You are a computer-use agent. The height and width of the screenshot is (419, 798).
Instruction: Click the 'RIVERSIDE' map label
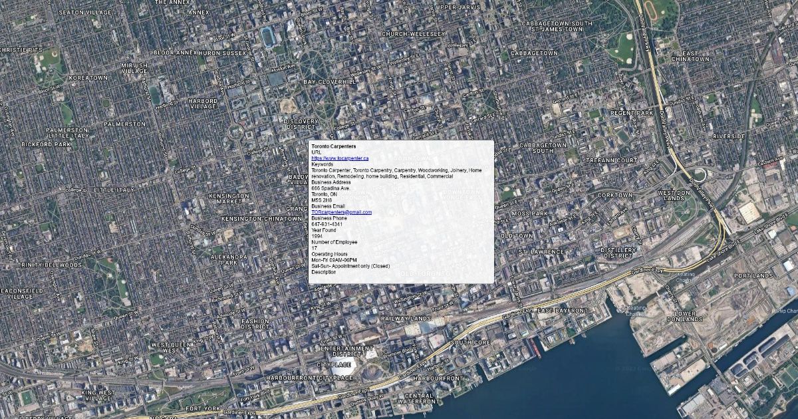coord(729,136)
